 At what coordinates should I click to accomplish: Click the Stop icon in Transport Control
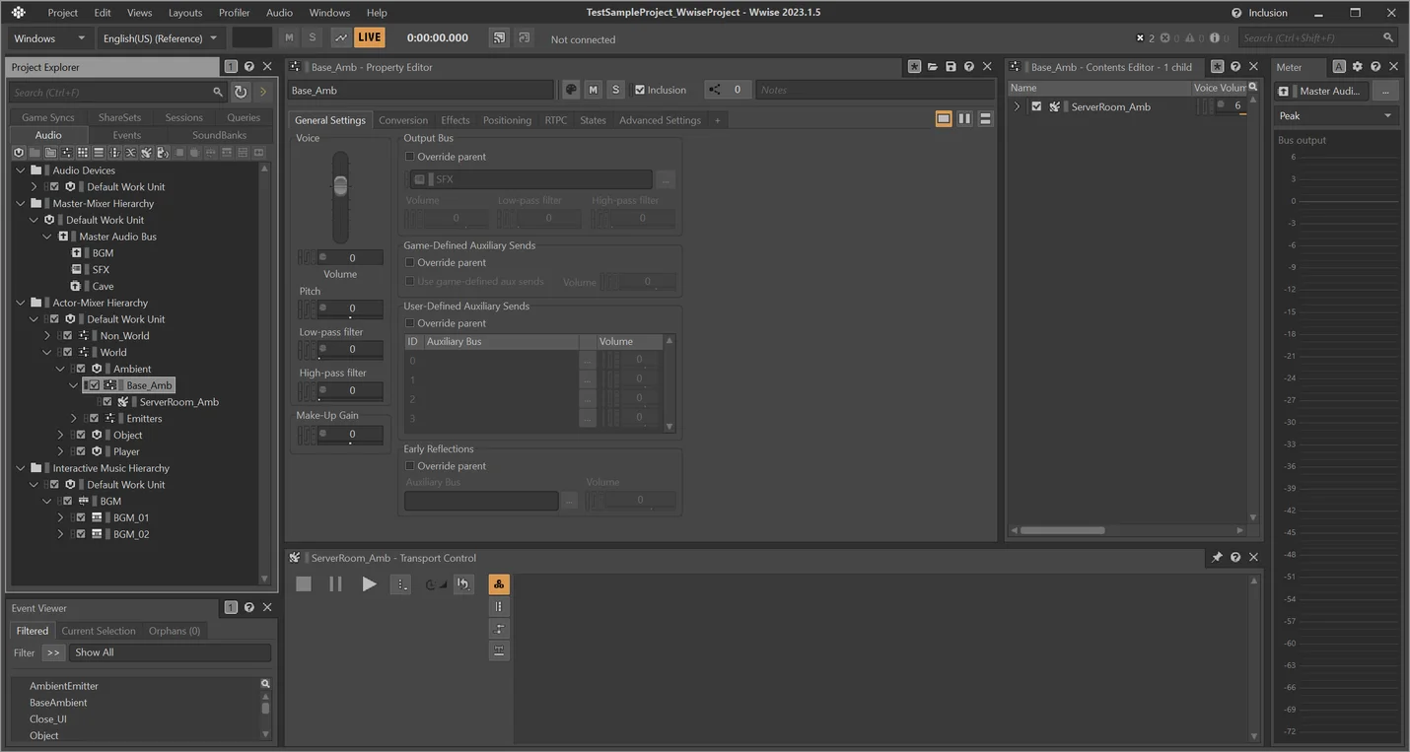pos(303,583)
